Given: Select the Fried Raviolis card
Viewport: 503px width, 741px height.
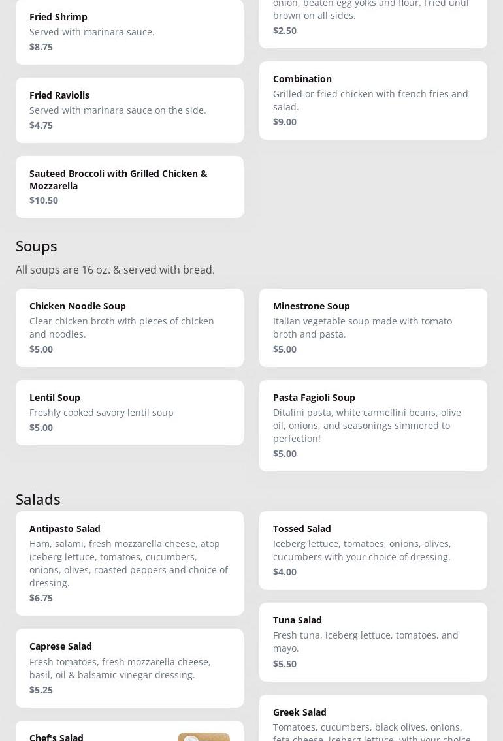Looking at the screenshot, I should pyautogui.click(x=129, y=110).
